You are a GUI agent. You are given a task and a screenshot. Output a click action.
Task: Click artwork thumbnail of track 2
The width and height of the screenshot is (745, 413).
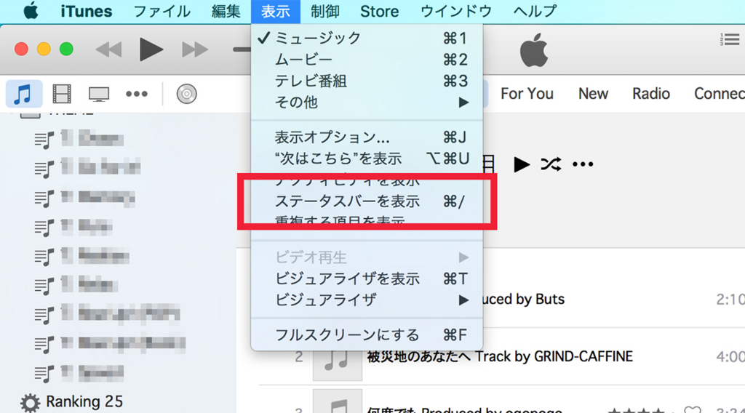coord(338,361)
